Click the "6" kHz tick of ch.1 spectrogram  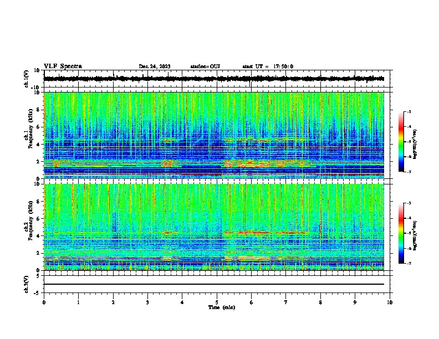pos(38,127)
